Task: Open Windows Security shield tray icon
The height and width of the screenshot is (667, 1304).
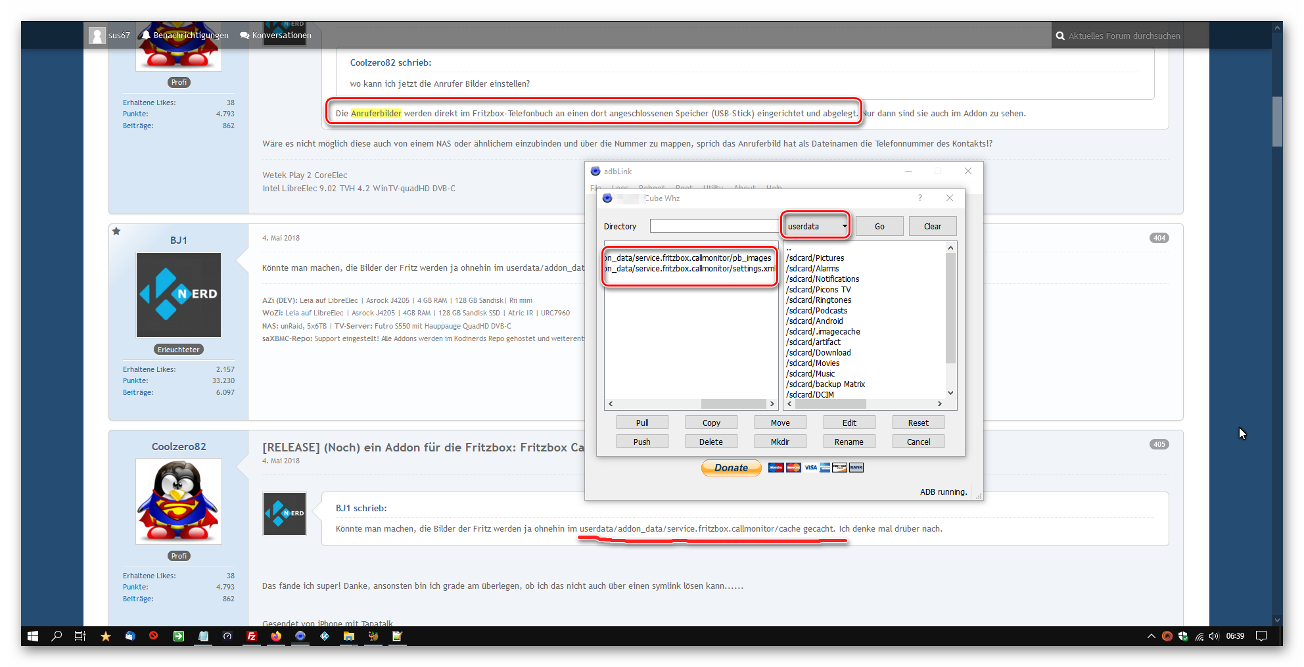Action: (1183, 636)
